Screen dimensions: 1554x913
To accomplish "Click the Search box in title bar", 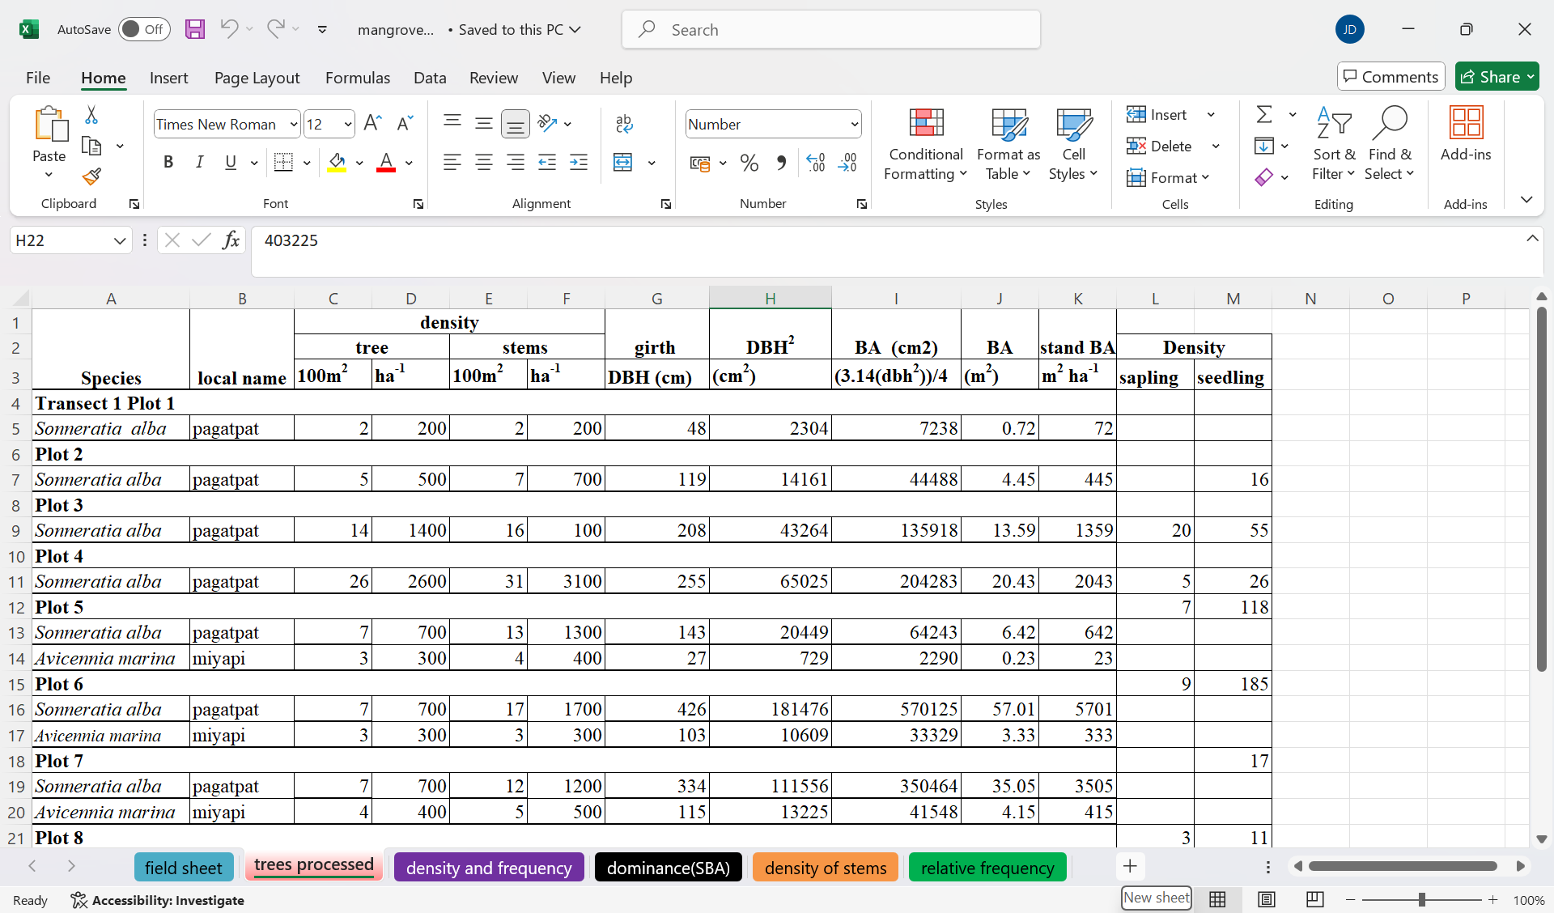I will pyautogui.click(x=830, y=30).
